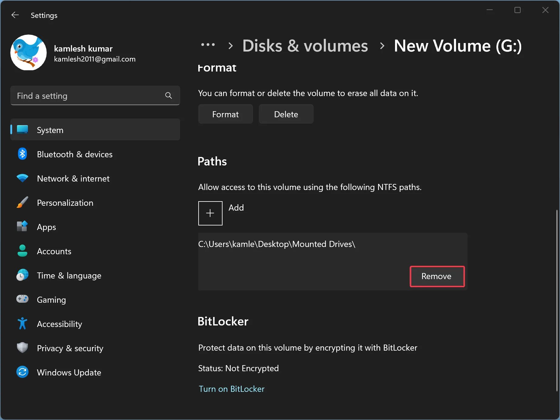Focus the Find a setting search box
Image resolution: width=560 pixels, height=420 pixels.
88,96
